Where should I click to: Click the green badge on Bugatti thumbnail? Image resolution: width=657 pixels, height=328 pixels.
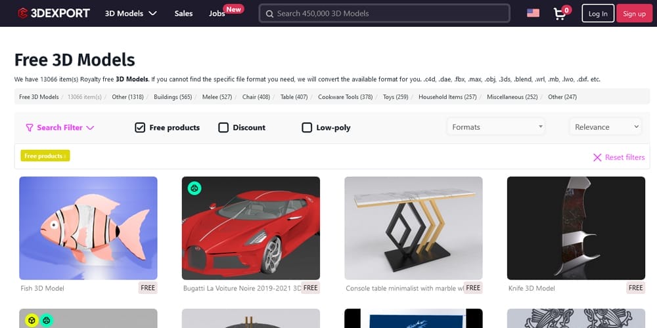click(x=194, y=188)
